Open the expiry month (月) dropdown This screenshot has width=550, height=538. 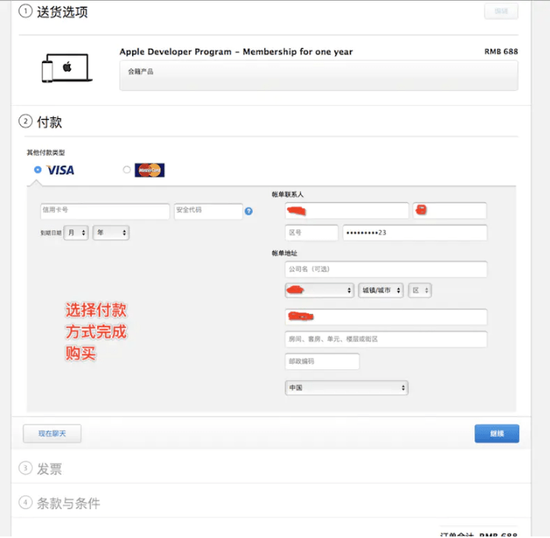[x=76, y=232]
